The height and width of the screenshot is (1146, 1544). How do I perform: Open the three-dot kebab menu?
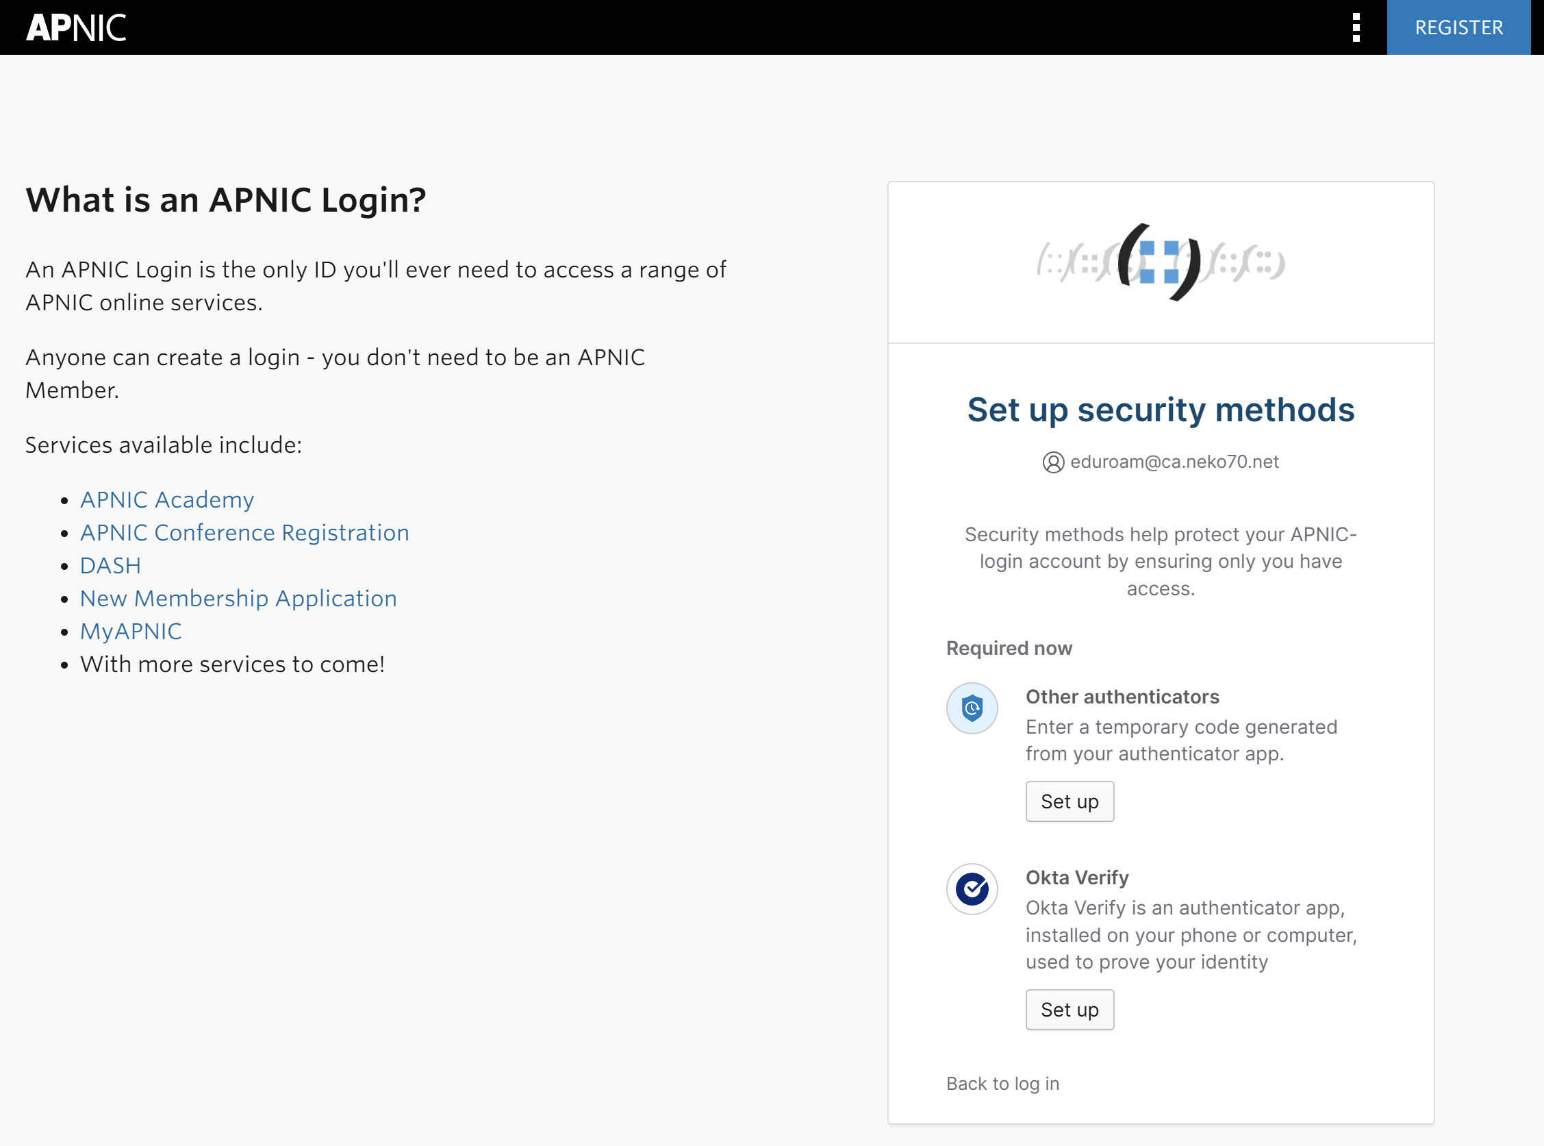click(x=1356, y=28)
